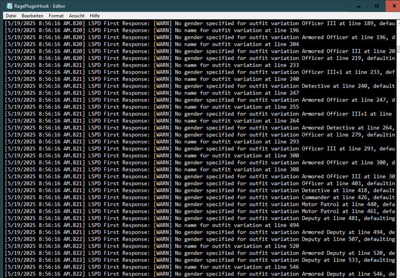Image resolution: width=400 pixels, height=278 pixels.
Task: Open the Bearbeiten menu
Action: (x=32, y=16)
